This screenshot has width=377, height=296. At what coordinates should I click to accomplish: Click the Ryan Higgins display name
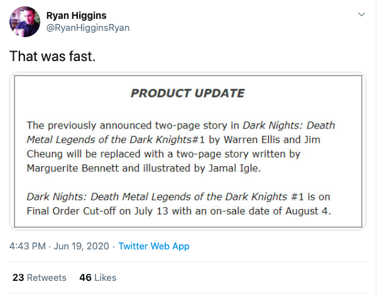coord(78,15)
